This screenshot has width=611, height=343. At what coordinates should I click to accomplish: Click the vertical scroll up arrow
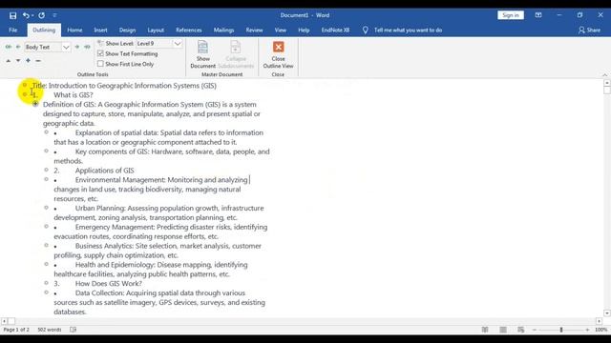pos(607,83)
